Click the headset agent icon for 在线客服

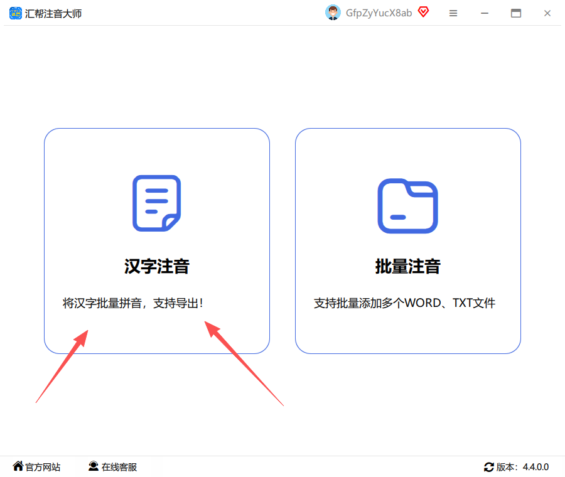[x=94, y=466]
